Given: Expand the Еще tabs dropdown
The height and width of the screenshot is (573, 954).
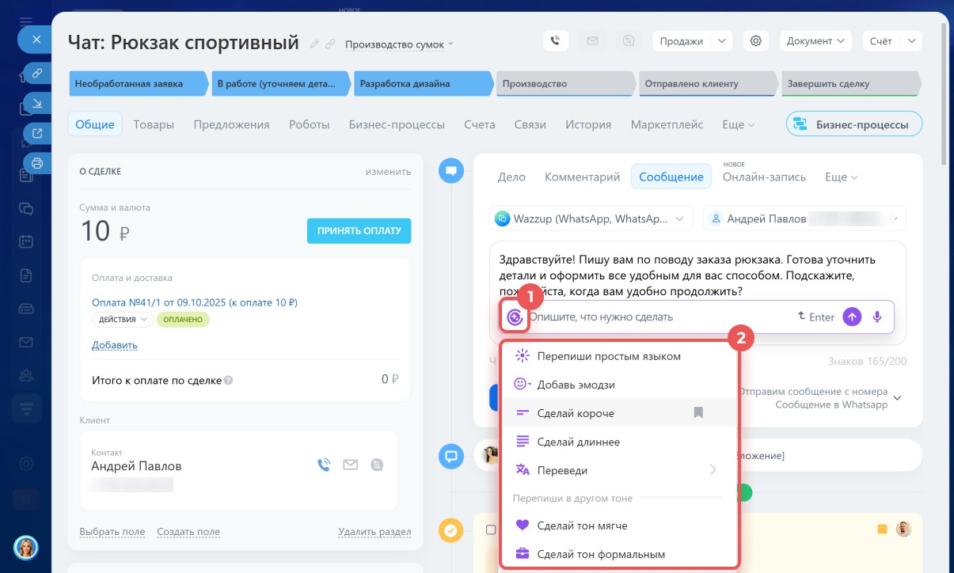Looking at the screenshot, I should (739, 124).
